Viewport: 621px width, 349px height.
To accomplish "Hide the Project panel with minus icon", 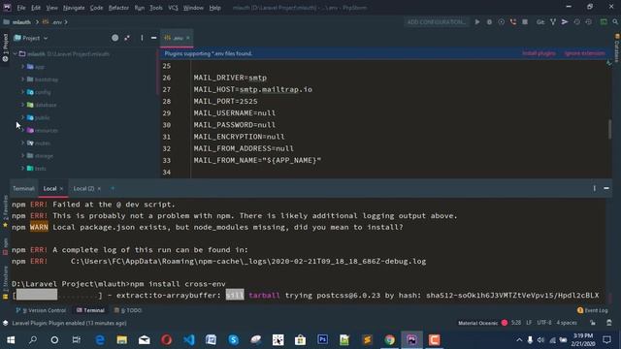I will click(153, 38).
